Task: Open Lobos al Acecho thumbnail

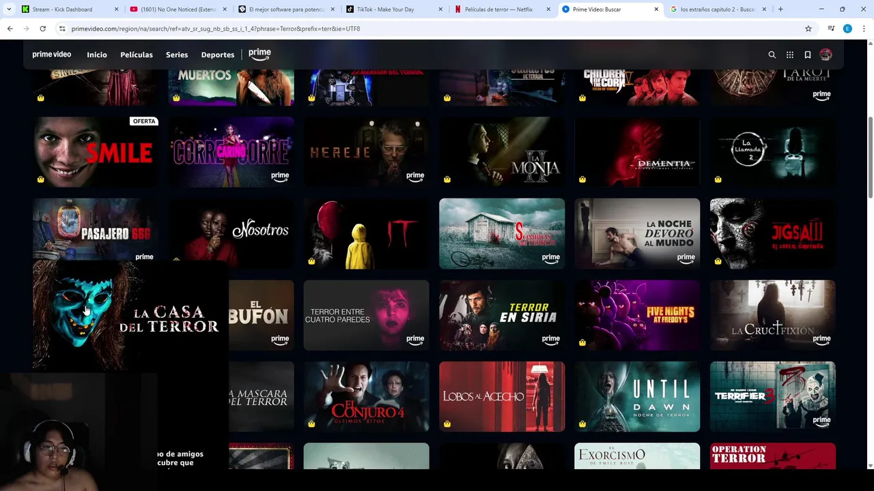Action: point(502,397)
